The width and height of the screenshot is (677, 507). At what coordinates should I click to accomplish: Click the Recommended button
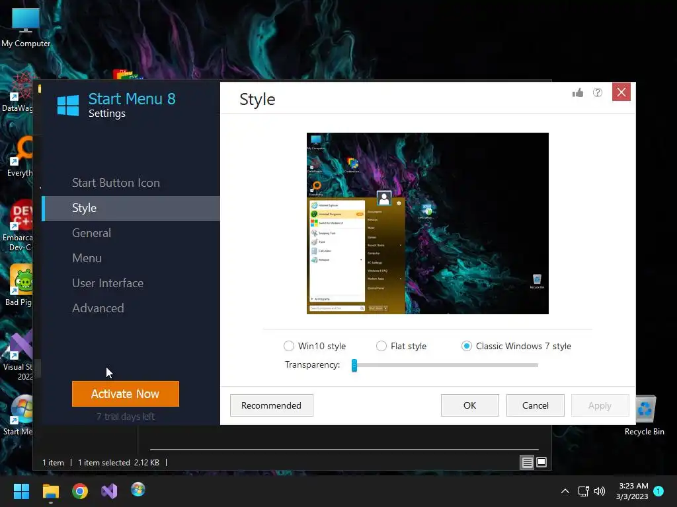(272, 405)
